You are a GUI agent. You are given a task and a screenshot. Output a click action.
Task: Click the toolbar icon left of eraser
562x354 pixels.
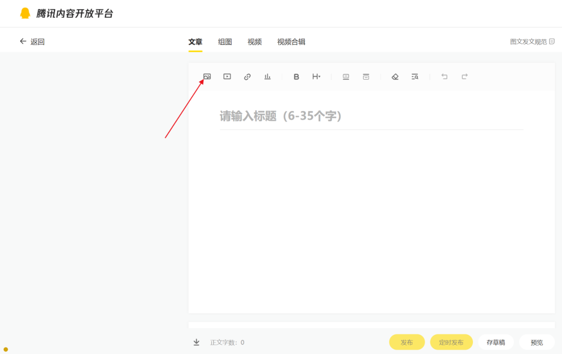pos(366,77)
